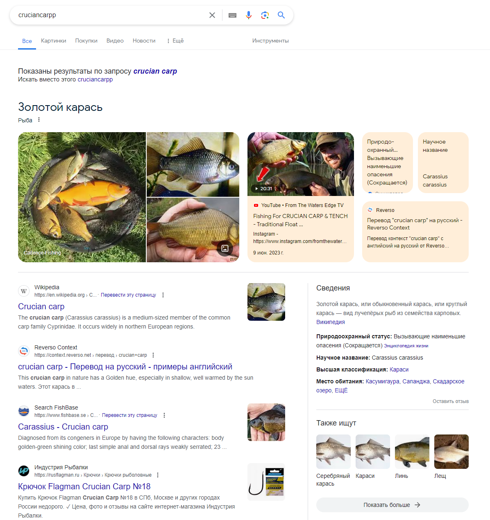Open the Crucian carp Wikipedia link
This screenshot has height=520, width=490.
(x=41, y=306)
